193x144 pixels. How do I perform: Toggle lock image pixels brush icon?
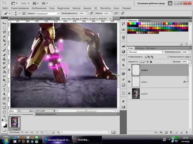144,62
